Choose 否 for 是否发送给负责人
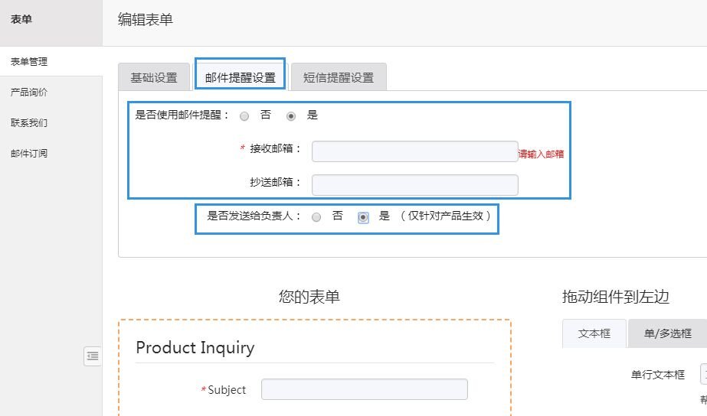Screen dimensions: 707x416 pos(316,217)
